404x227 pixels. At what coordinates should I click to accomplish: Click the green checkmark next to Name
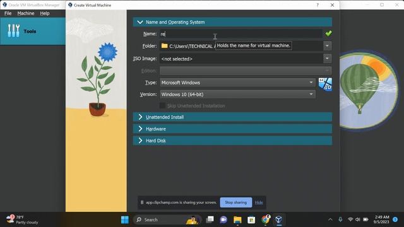pos(328,33)
